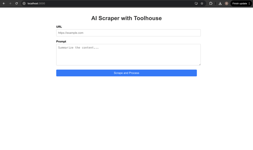View site information for localhost

(24, 3)
